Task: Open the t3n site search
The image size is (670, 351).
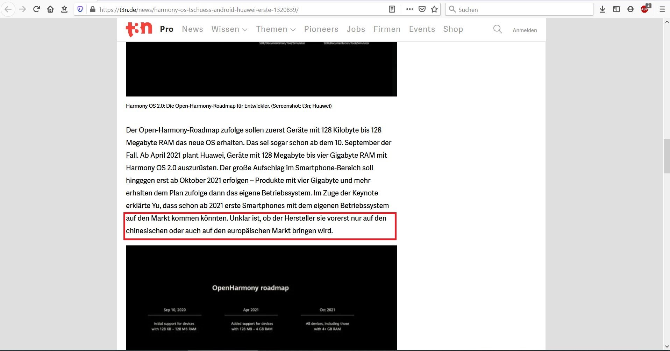Action: pos(498,29)
